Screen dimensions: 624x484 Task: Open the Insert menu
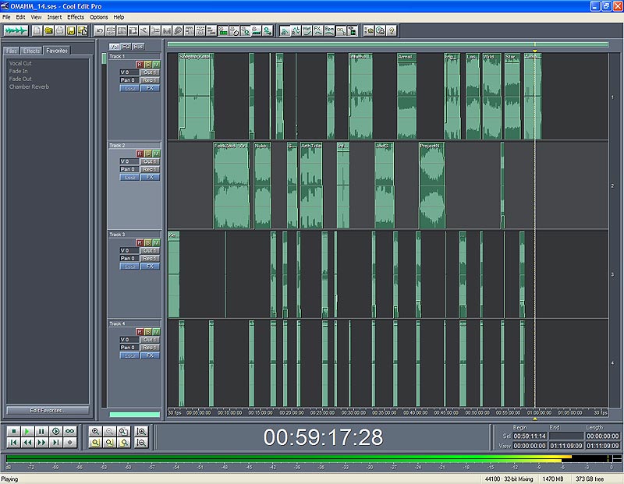(55, 17)
